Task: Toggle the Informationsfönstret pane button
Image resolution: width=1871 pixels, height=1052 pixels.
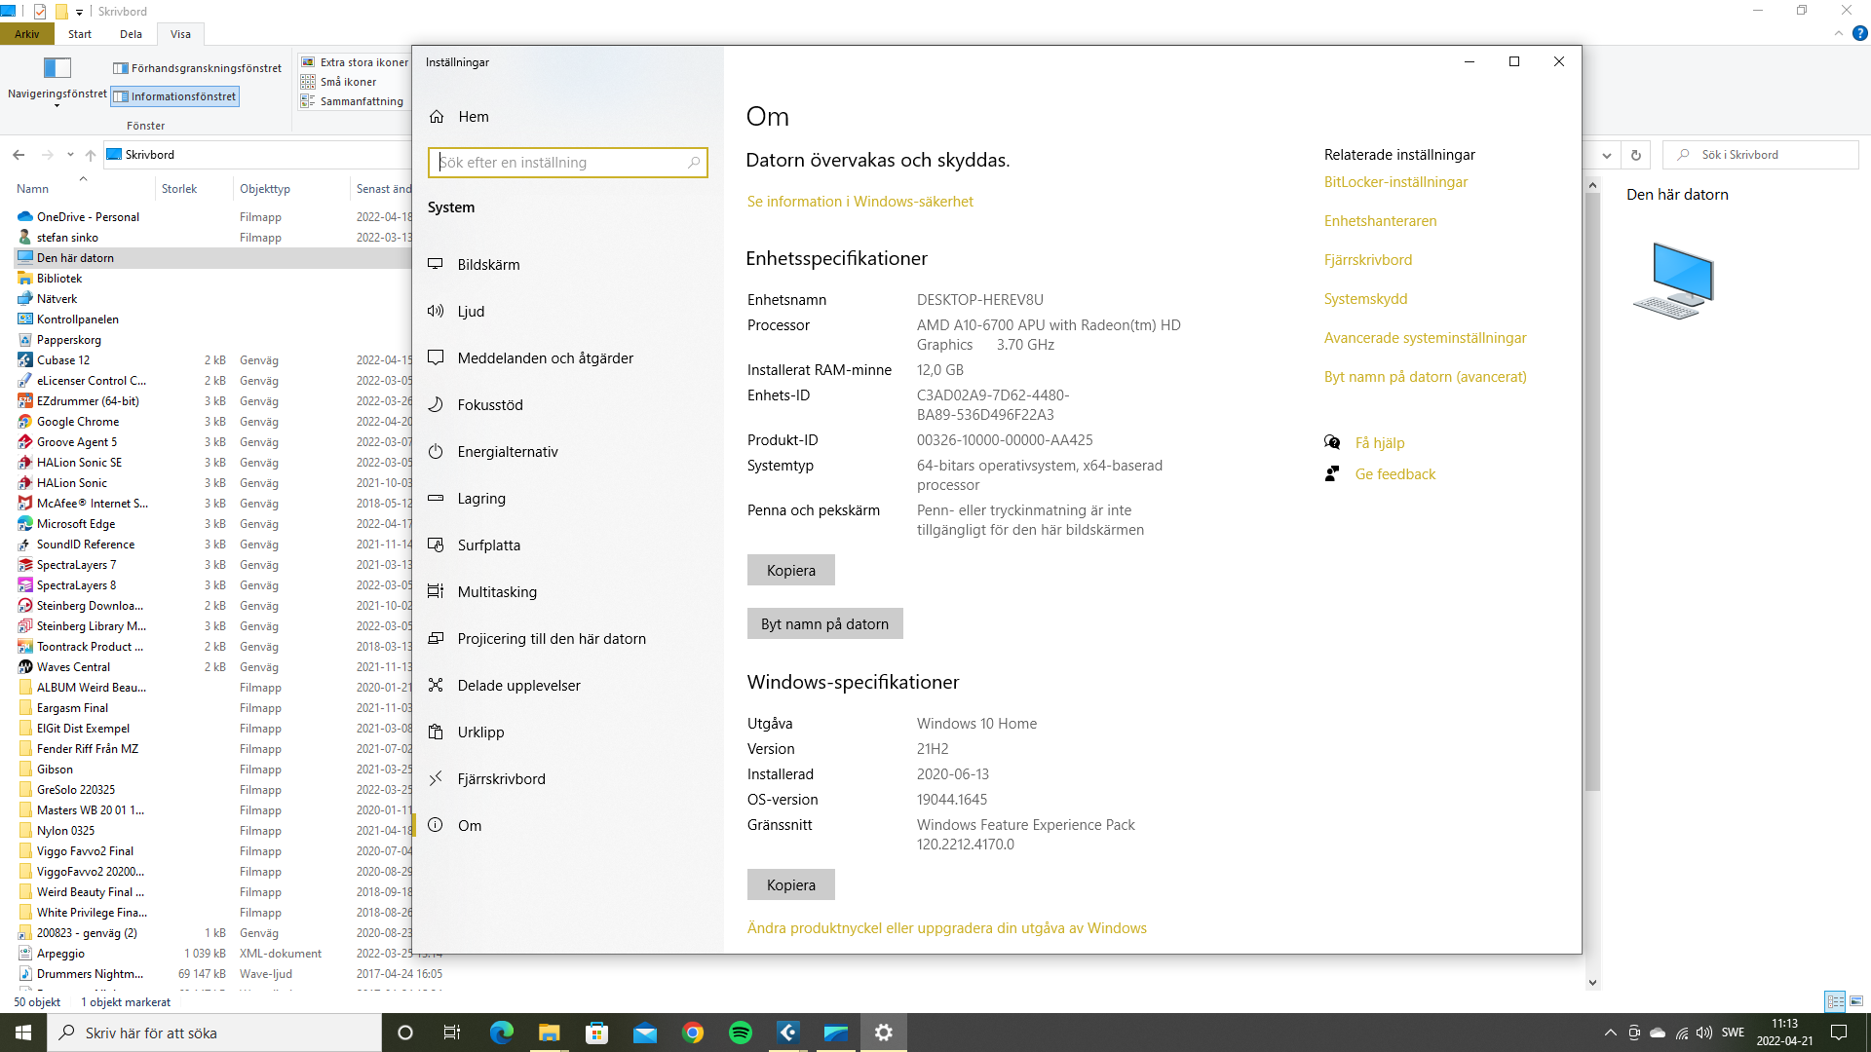Action: click(175, 96)
